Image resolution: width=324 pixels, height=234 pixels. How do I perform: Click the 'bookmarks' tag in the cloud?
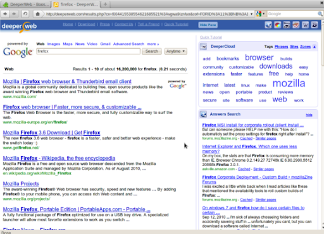(x=228, y=59)
